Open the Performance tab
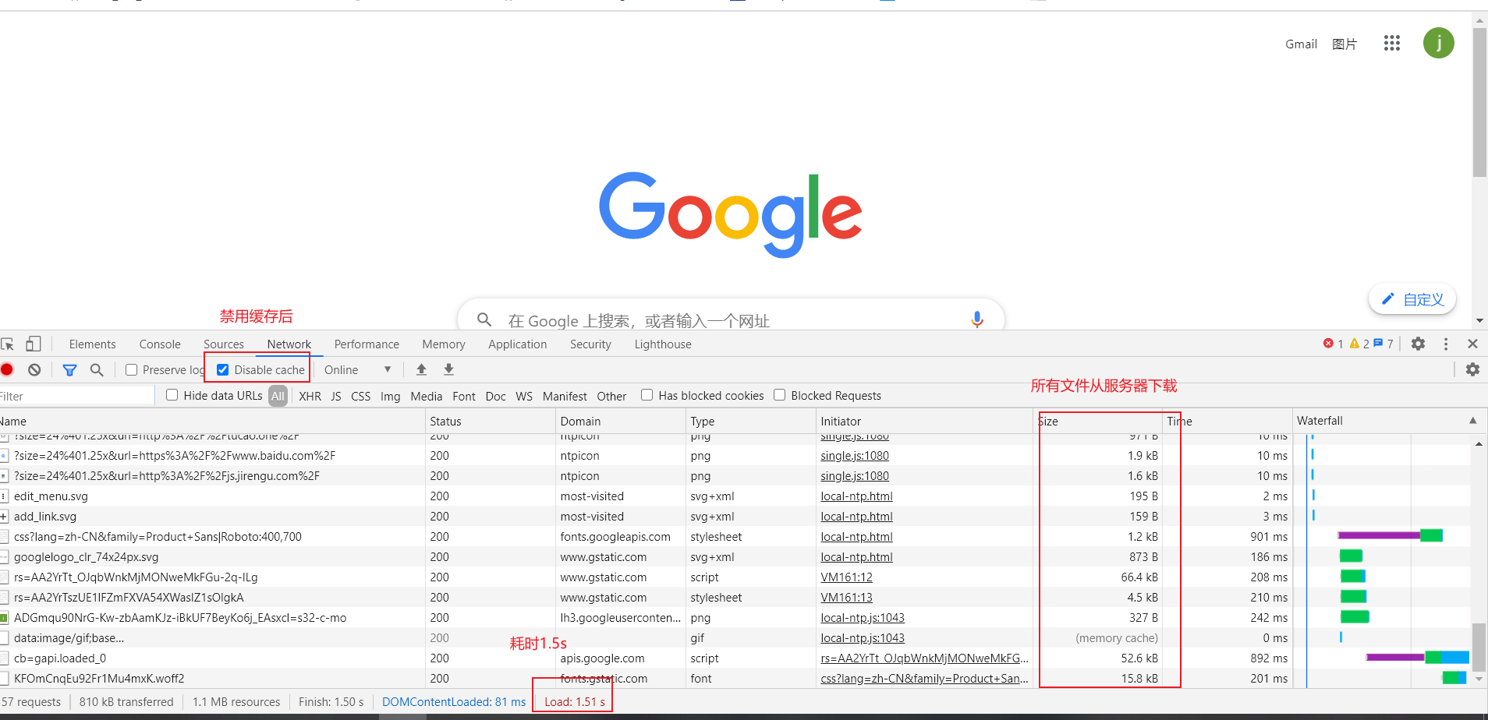Screen dimensions: 1488x720 tap(367, 344)
